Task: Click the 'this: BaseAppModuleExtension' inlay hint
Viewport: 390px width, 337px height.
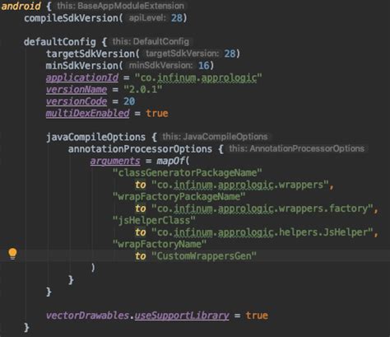Action: point(121,6)
